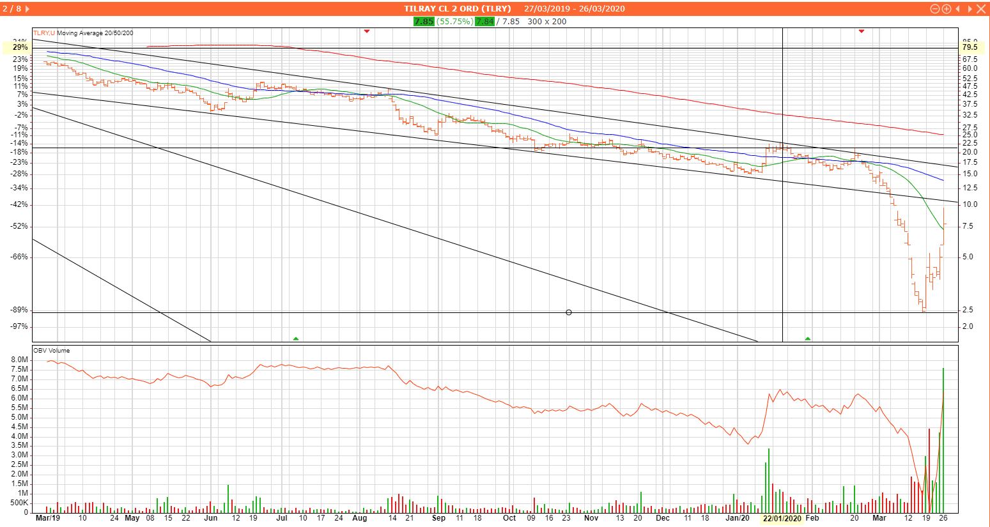990x527 pixels.
Task: Click the 79.5 price axis label
Action: (970, 47)
